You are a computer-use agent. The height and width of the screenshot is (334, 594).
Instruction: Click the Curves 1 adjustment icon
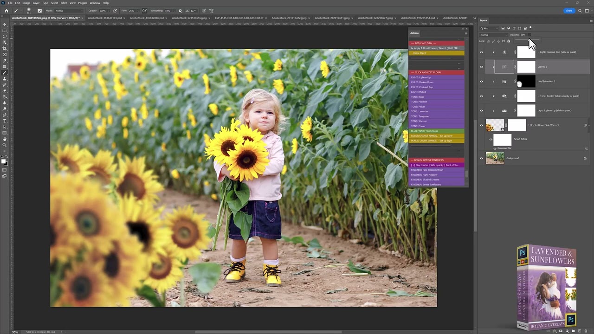pos(504,67)
